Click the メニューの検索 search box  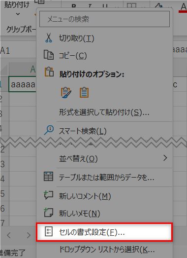(x=104, y=19)
